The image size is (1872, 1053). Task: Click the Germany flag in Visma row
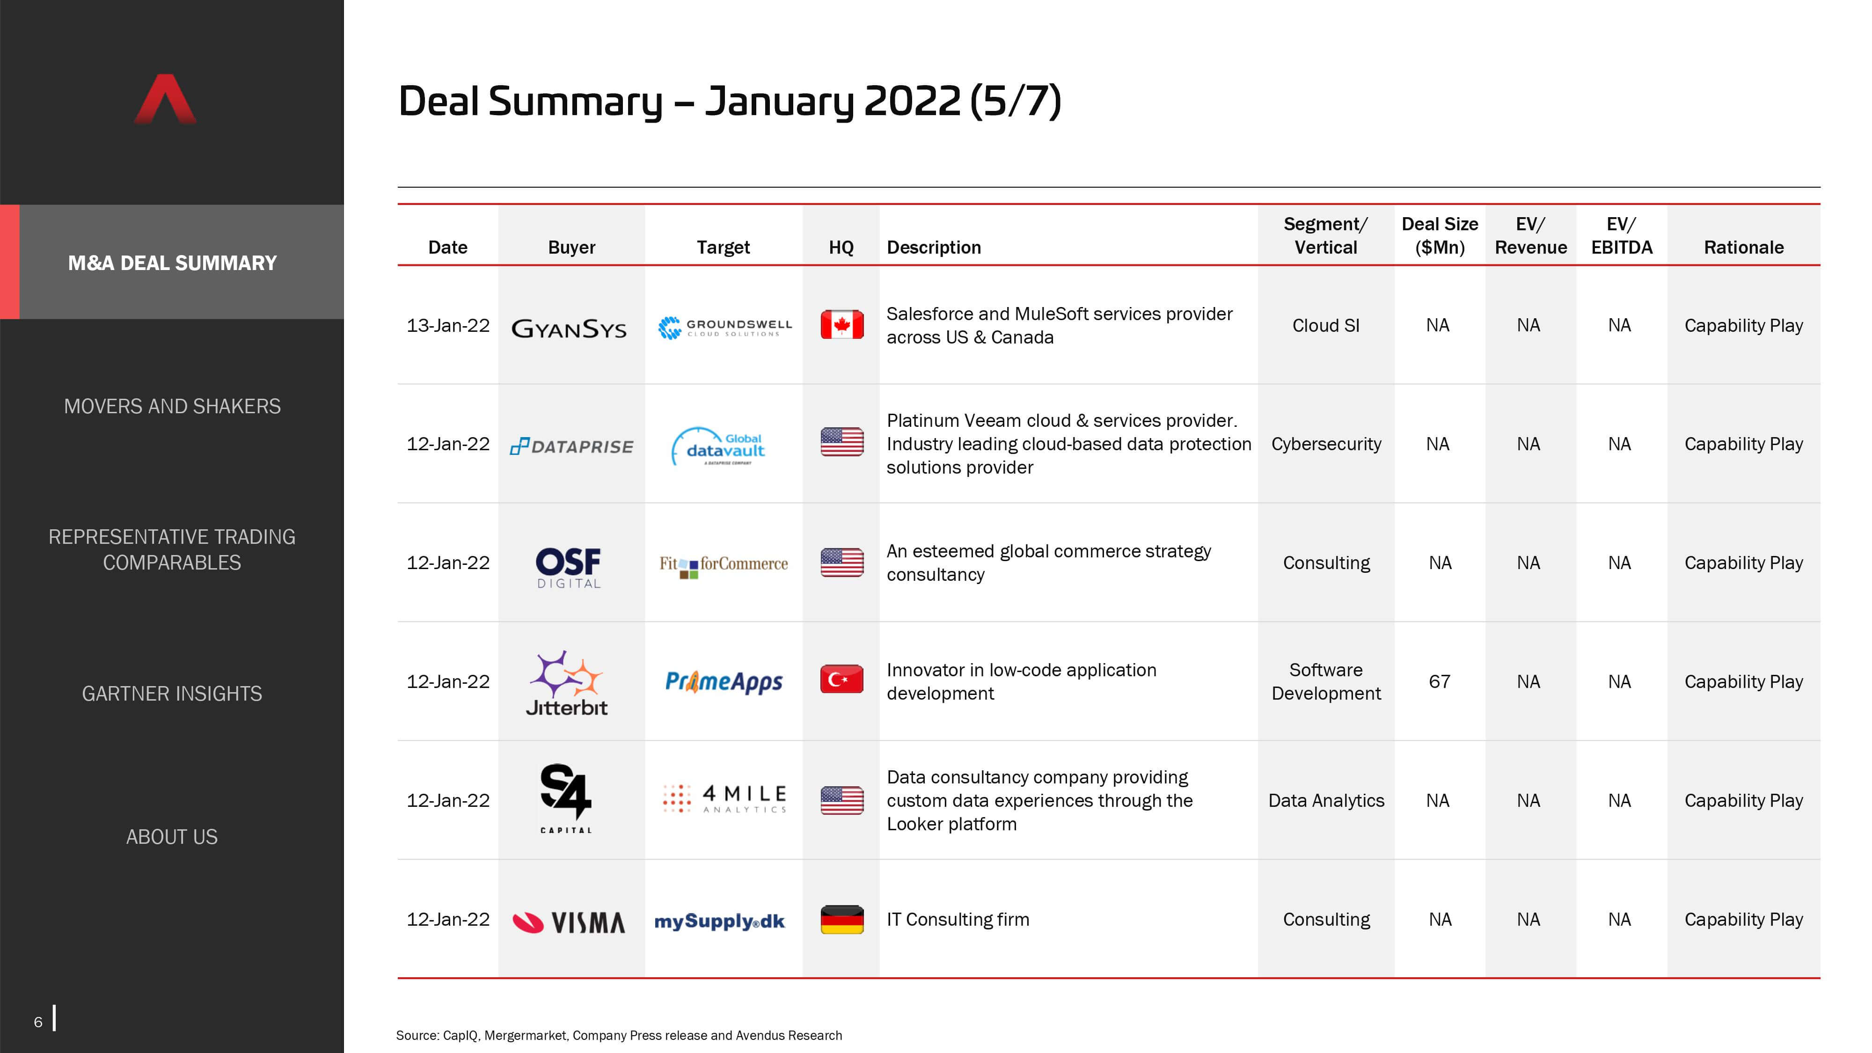pos(841,919)
